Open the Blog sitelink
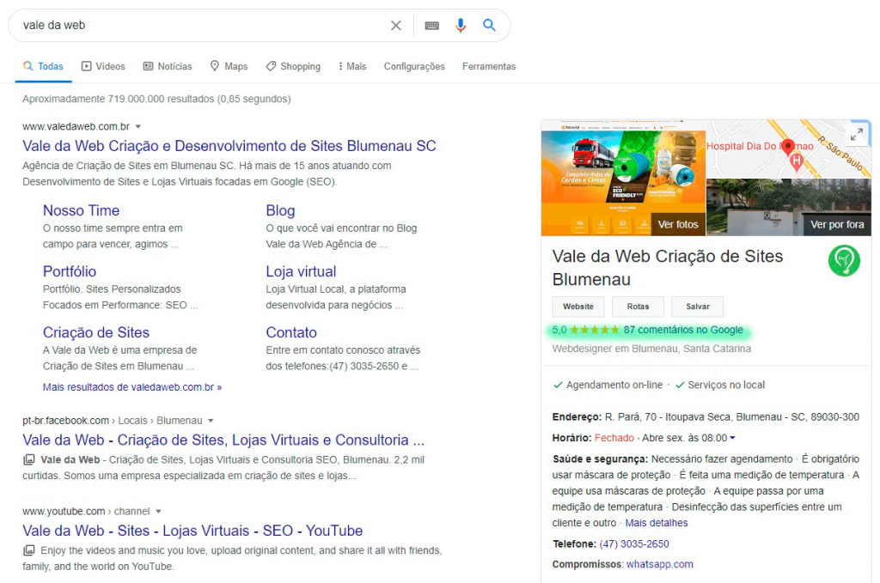The image size is (880, 583). pos(280,210)
